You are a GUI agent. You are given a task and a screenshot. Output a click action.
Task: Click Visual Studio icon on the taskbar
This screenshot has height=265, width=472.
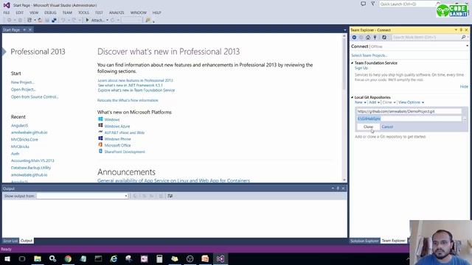[220, 258]
